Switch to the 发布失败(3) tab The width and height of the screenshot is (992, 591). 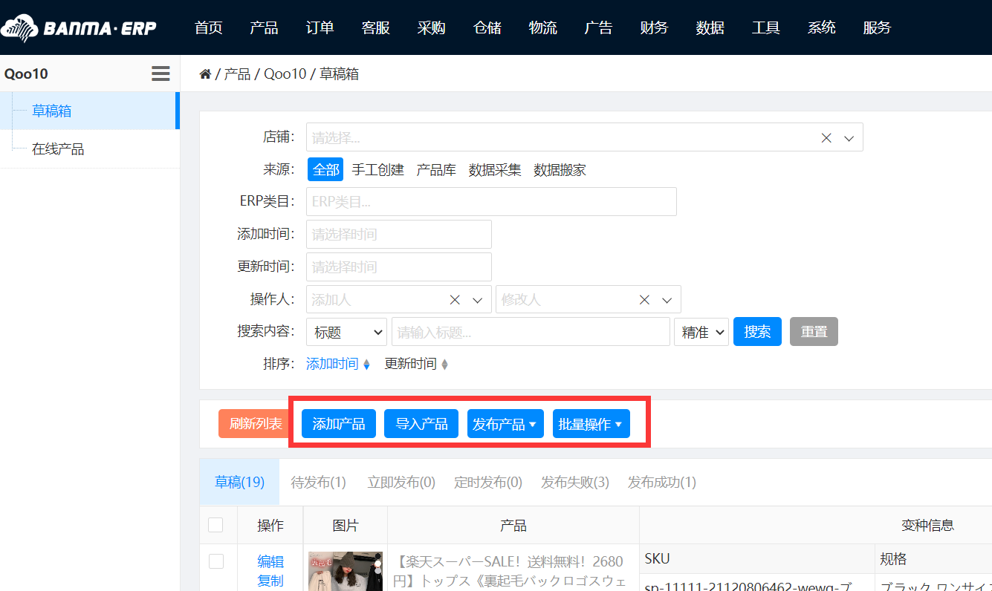(x=575, y=483)
